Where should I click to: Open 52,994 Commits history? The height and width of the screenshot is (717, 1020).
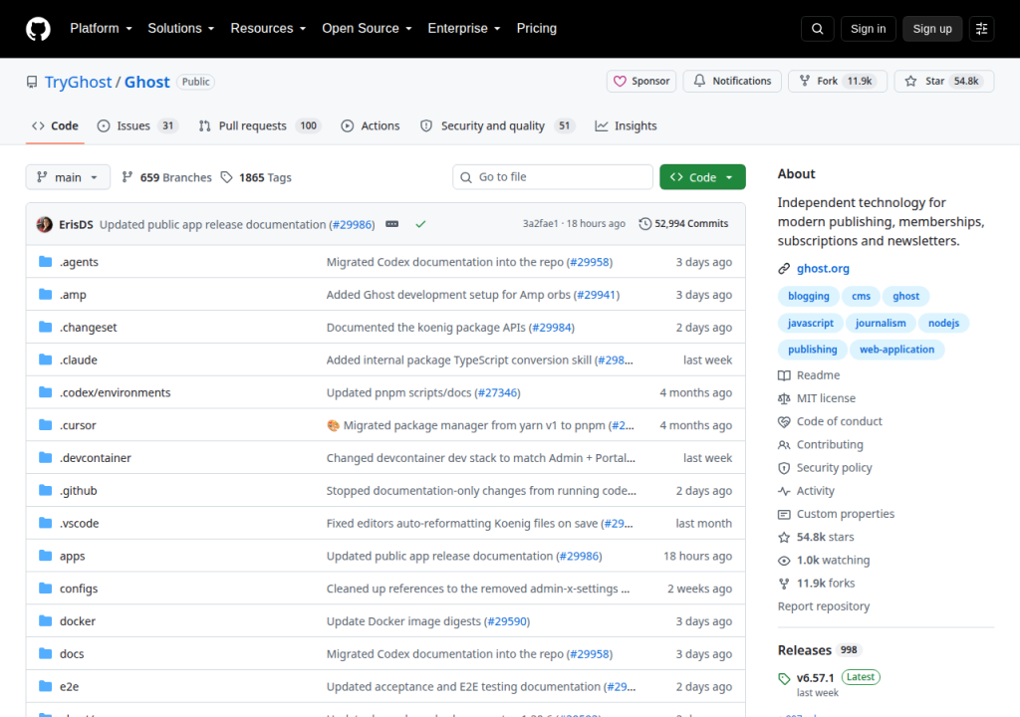click(683, 224)
